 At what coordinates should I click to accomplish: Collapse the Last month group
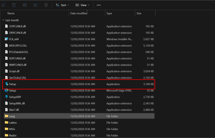3,20
